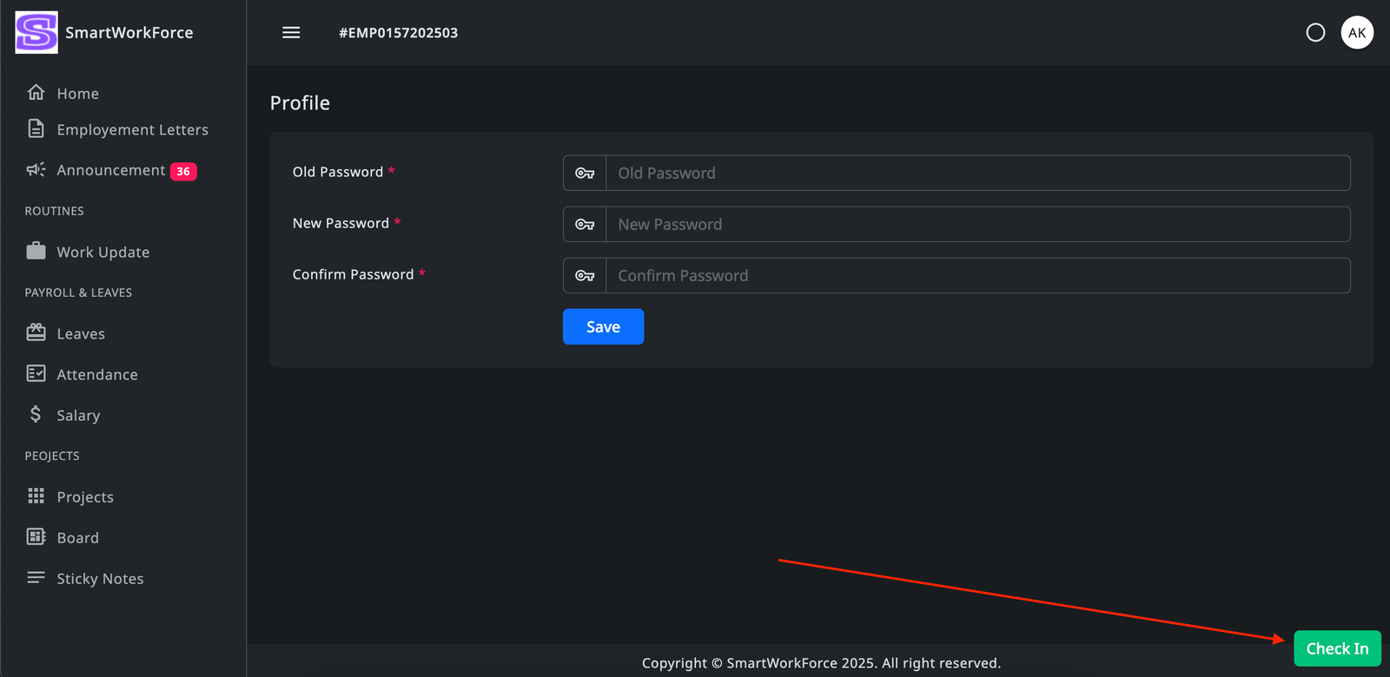Focus the New Password field
1390x677 pixels.
(x=977, y=224)
